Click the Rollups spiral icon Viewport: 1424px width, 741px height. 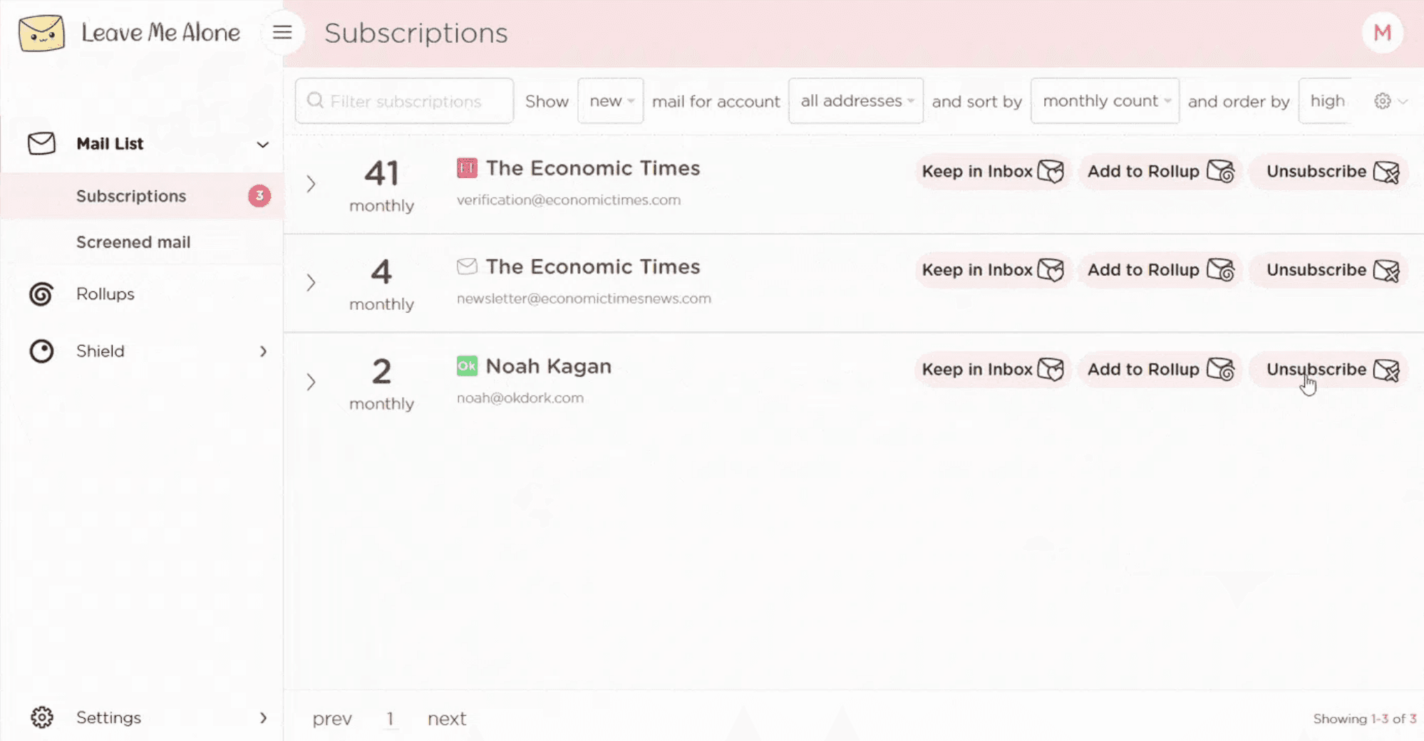coord(41,294)
